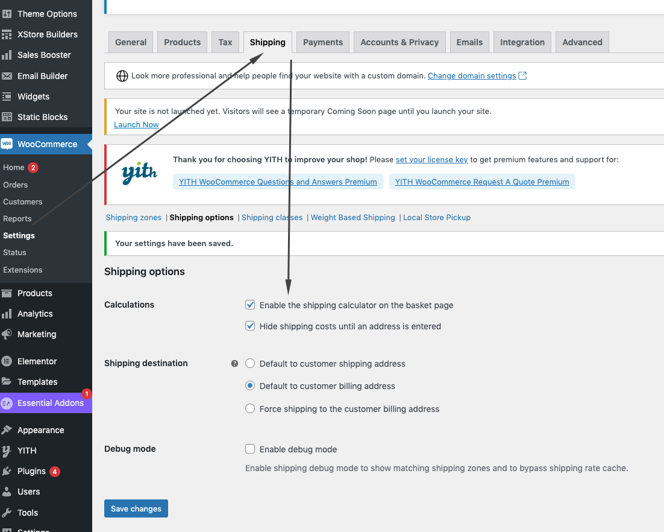
Task: Click the Sales Booster chart icon
Action: [x=7, y=55]
